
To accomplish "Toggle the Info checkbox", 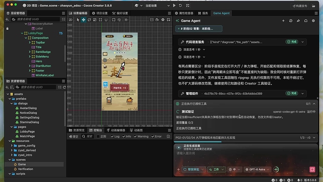I will (x=124, y=136).
